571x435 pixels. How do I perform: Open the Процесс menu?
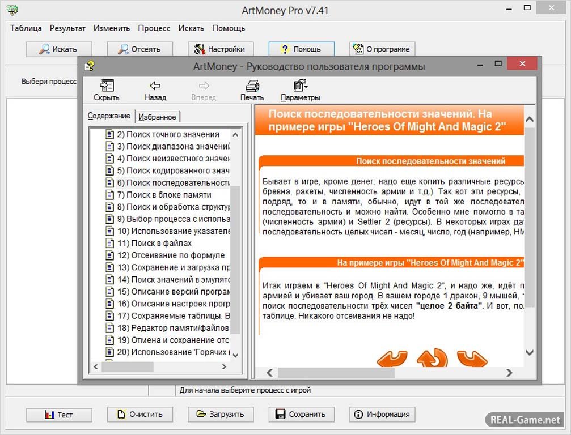click(x=154, y=28)
